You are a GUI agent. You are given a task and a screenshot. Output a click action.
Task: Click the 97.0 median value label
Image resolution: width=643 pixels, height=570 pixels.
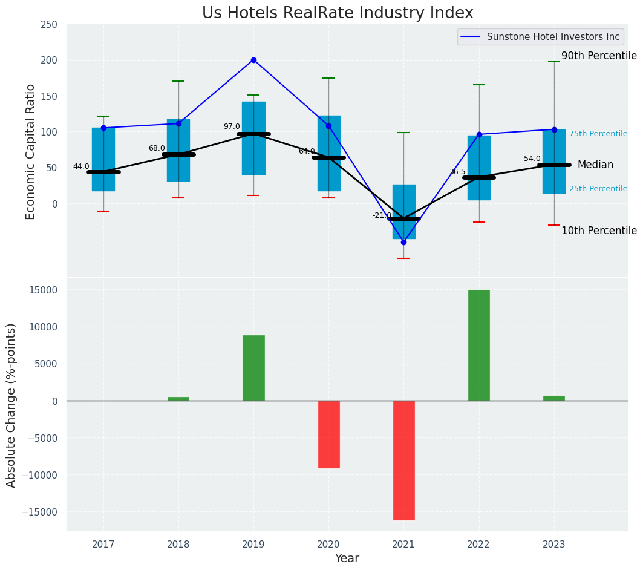232,126
